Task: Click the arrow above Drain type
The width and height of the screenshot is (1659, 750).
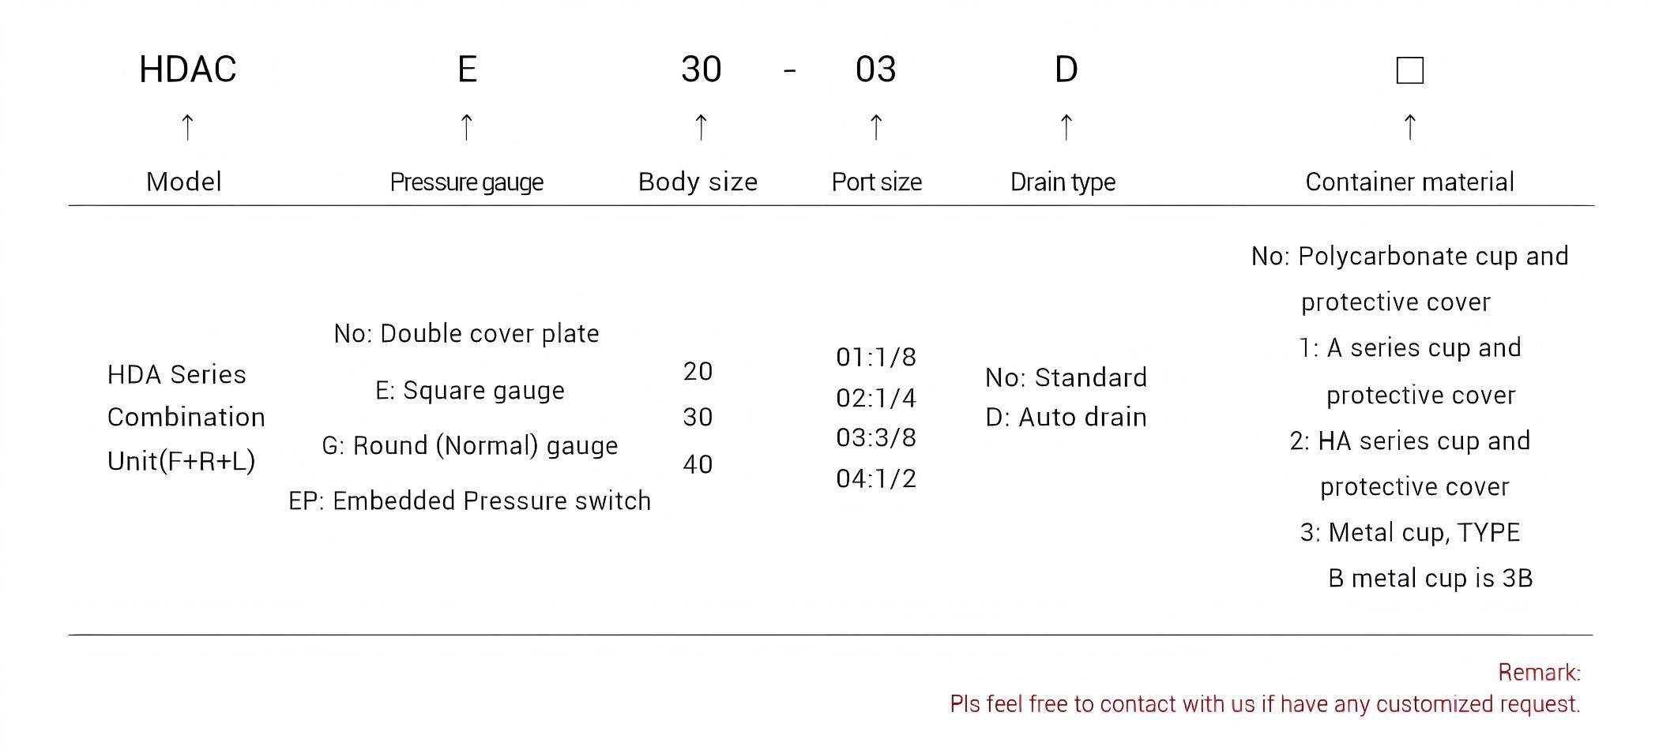Action: pyautogui.click(x=1066, y=126)
